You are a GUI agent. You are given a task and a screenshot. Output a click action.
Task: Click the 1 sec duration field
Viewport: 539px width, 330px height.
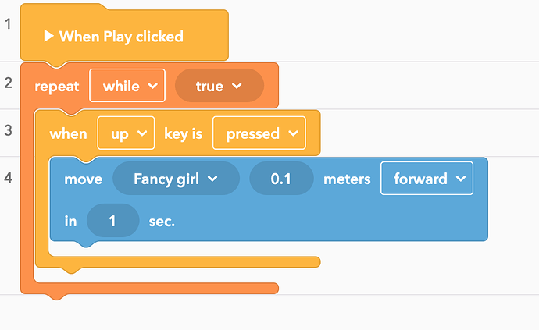113,221
